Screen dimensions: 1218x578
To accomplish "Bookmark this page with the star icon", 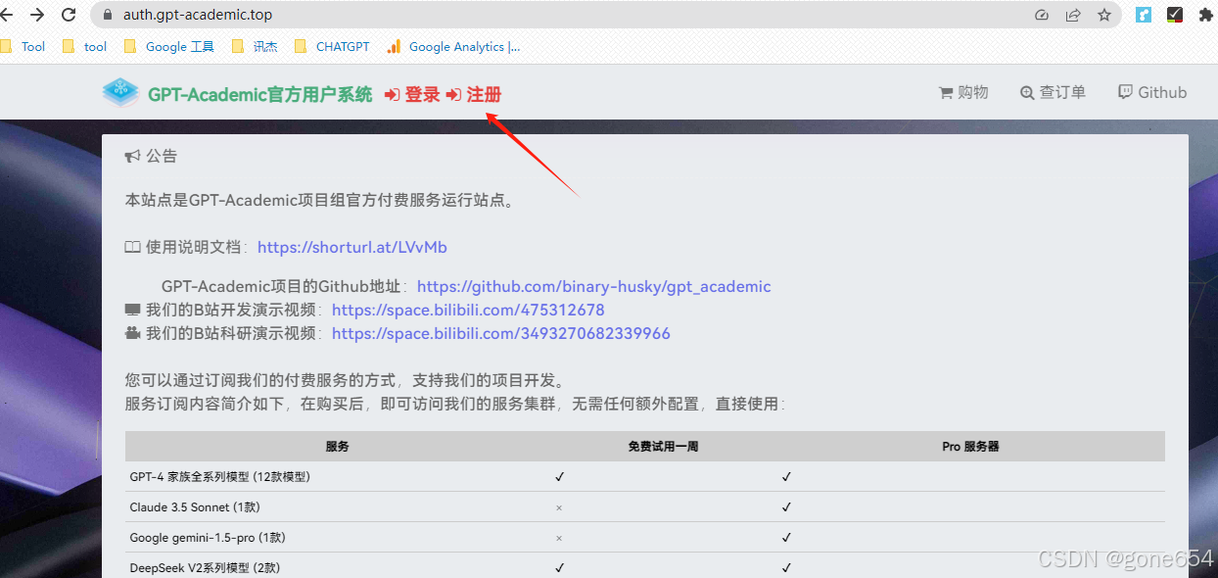I will pos(1104,15).
